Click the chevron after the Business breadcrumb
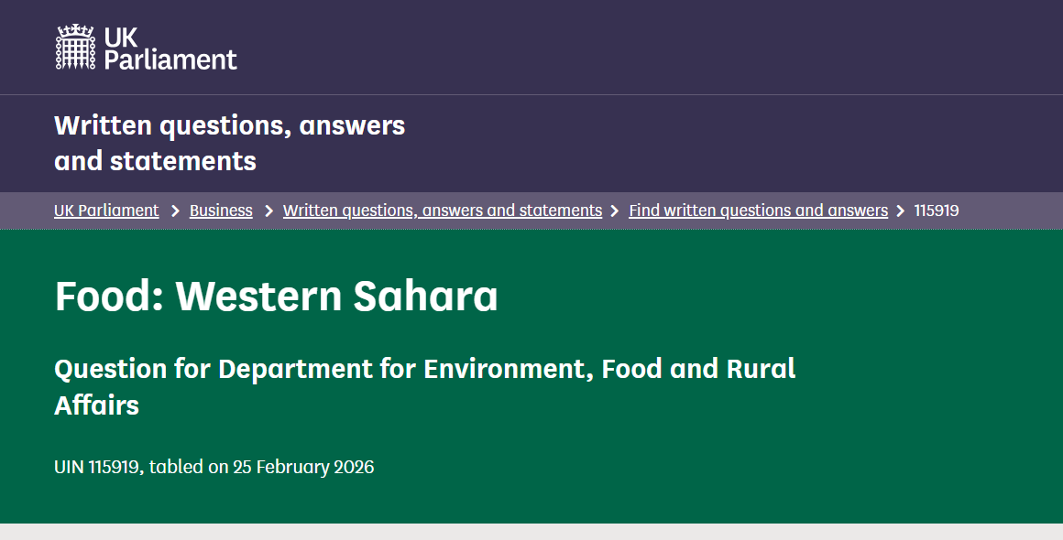The image size is (1063, 540). coord(268,211)
